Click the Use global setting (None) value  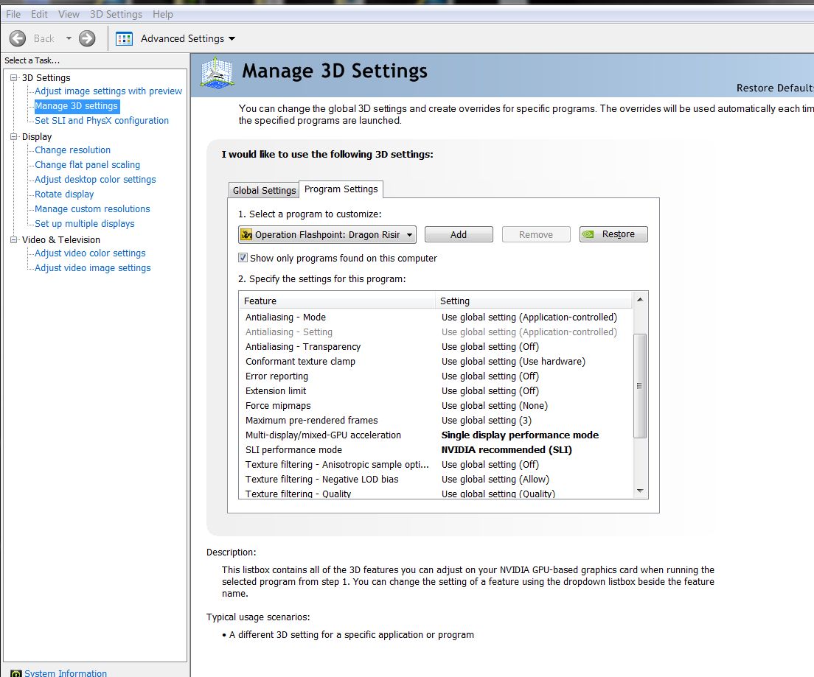pos(494,406)
